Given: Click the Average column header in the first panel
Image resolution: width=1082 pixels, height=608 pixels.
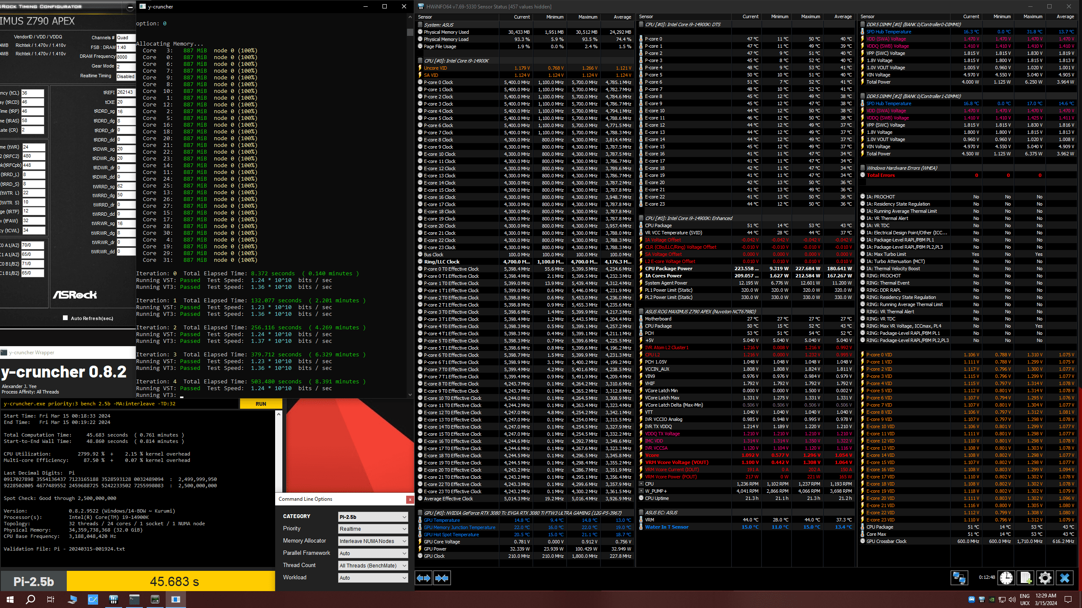Looking at the screenshot, I should [x=617, y=17].
